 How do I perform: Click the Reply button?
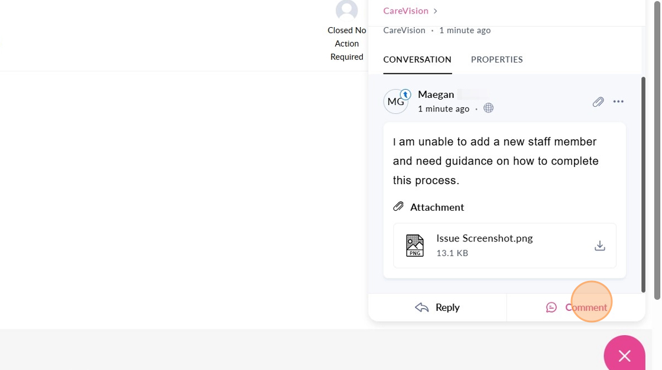tap(437, 307)
